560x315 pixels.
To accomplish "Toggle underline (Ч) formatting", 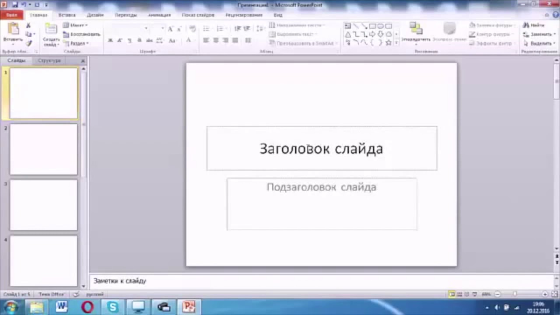I will click(129, 41).
